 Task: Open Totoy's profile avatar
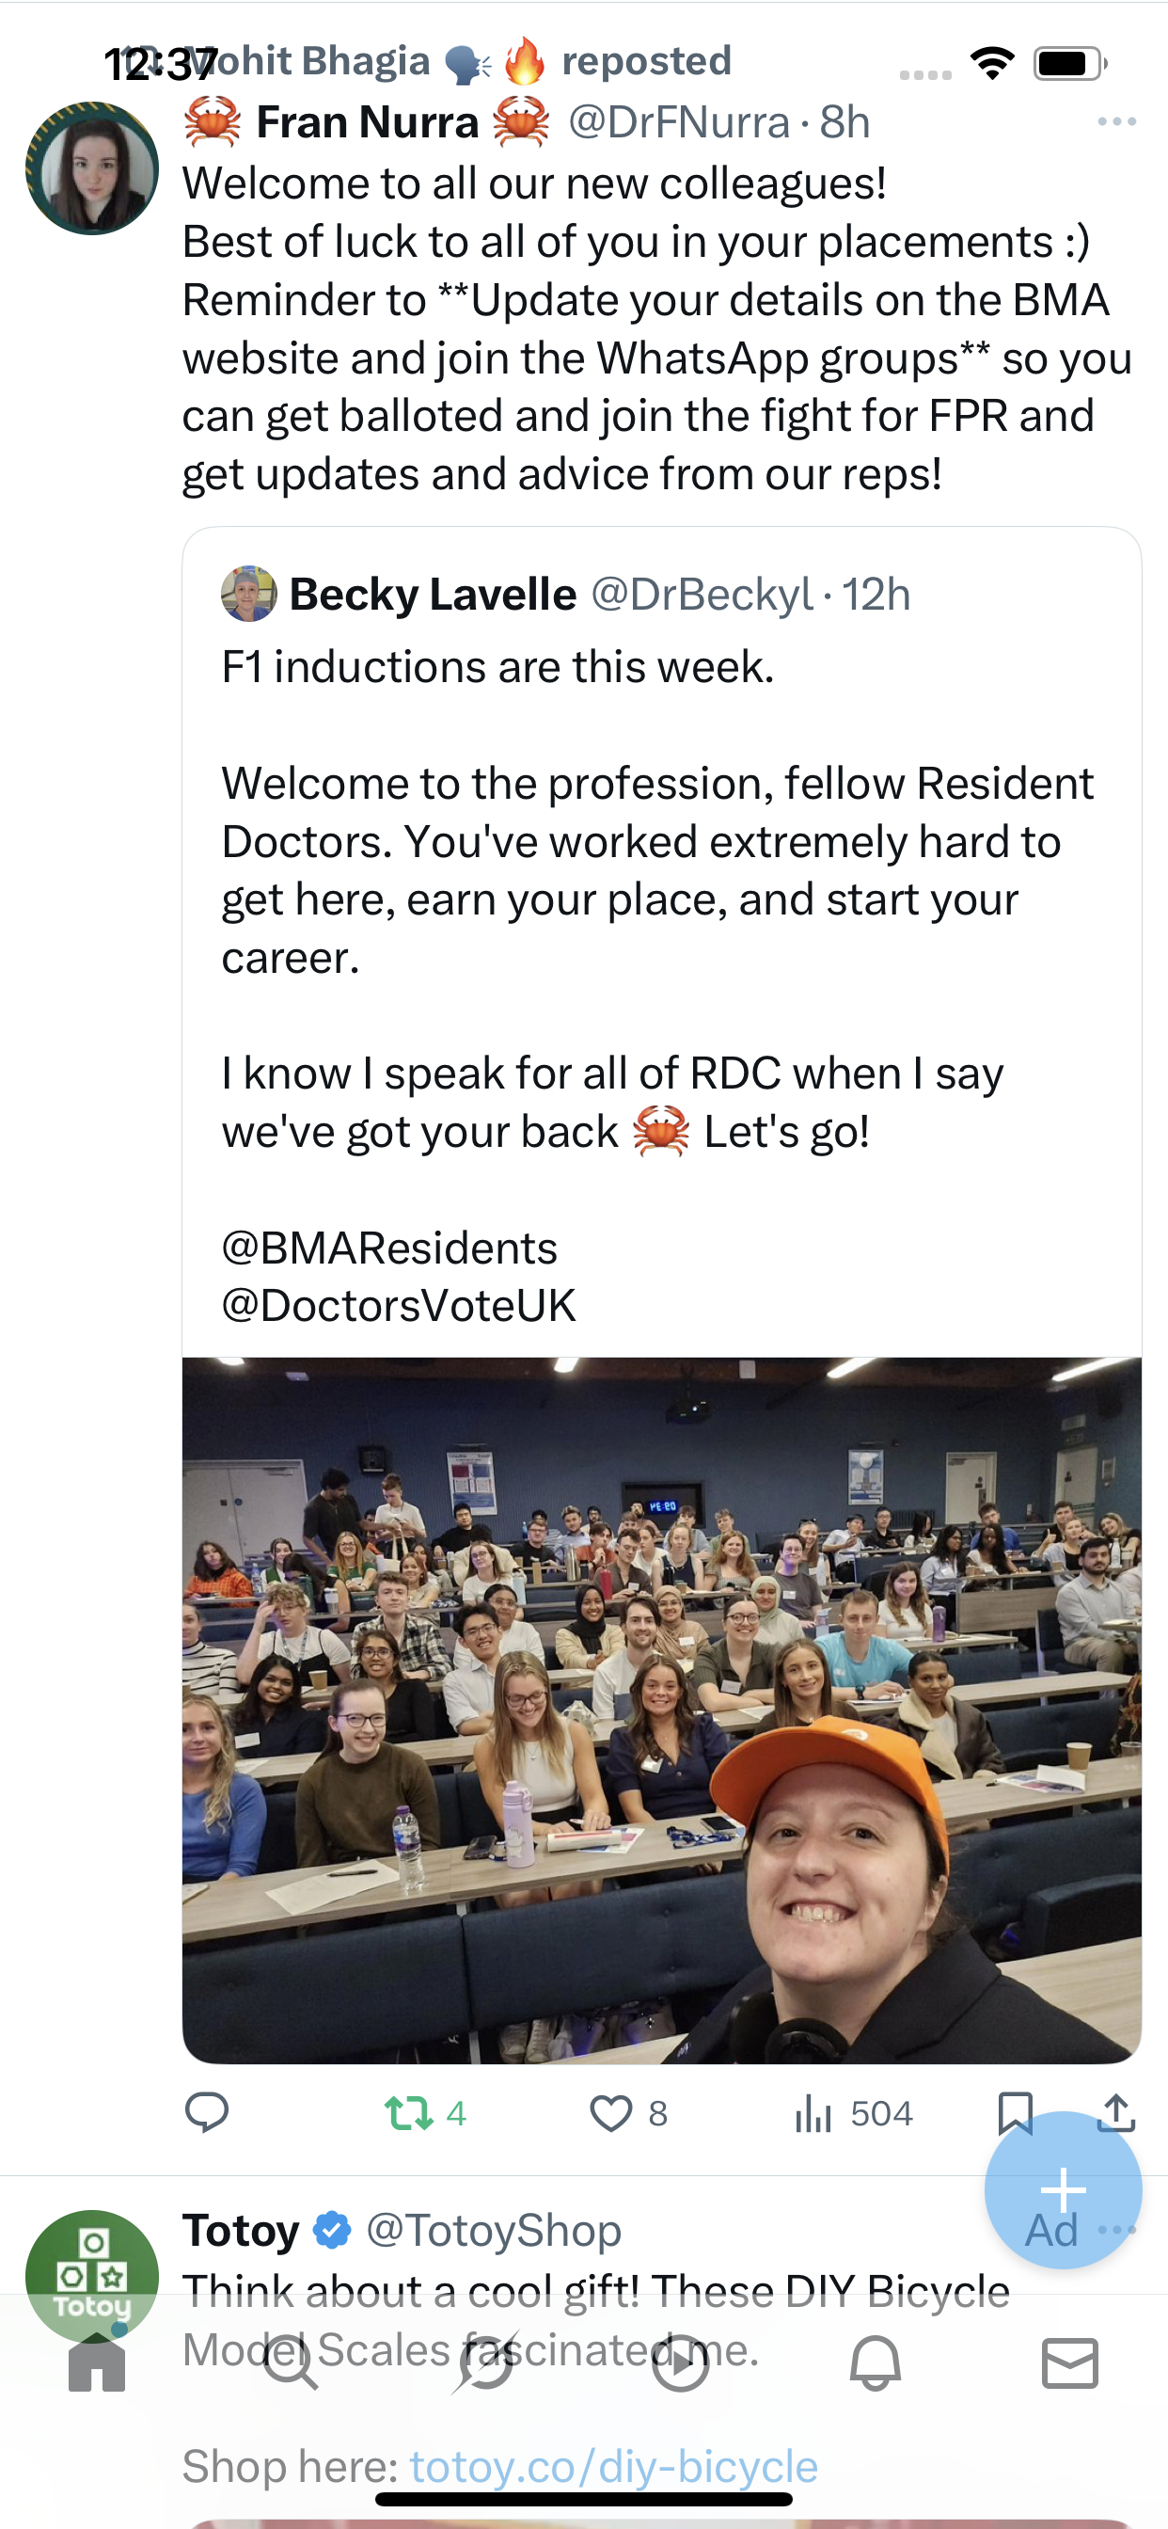tap(91, 2276)
